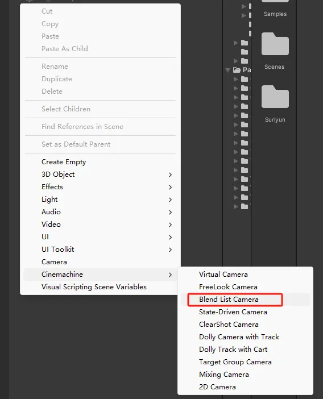
Task: Open the UI Toolkit submenu
Action: [x=100, y=250]
